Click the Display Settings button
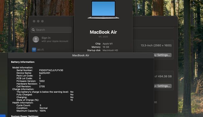Viewport: 203px width, 117px height. [x=163, y=55]
